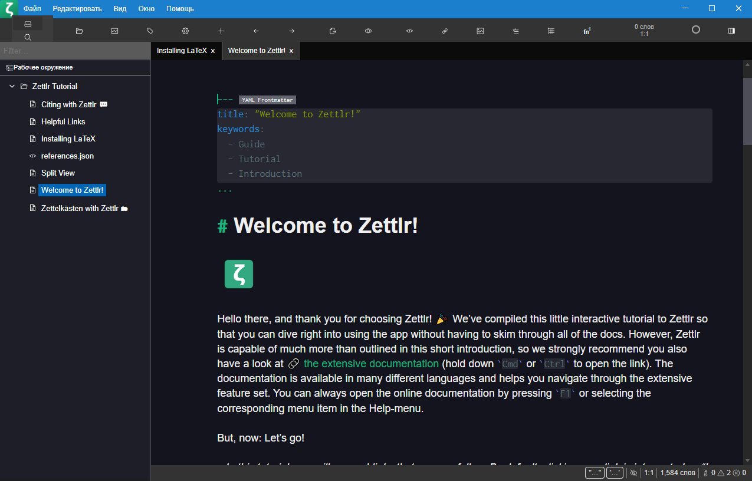The height and width of the screenshot is (481, 752).
Task: Open the export document icon
Action: point(333,31)
